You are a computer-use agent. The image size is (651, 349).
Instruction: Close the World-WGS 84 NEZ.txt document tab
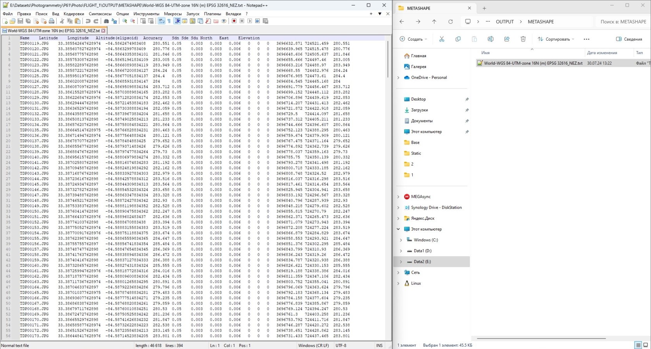tap(103, 31)
